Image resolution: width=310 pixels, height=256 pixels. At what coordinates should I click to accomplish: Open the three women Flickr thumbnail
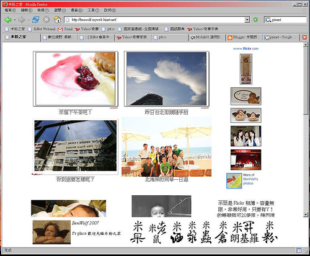click(x=246, y=136)
